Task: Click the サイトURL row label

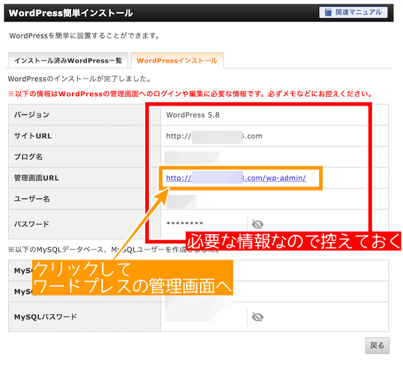Action: click(33, 136)
